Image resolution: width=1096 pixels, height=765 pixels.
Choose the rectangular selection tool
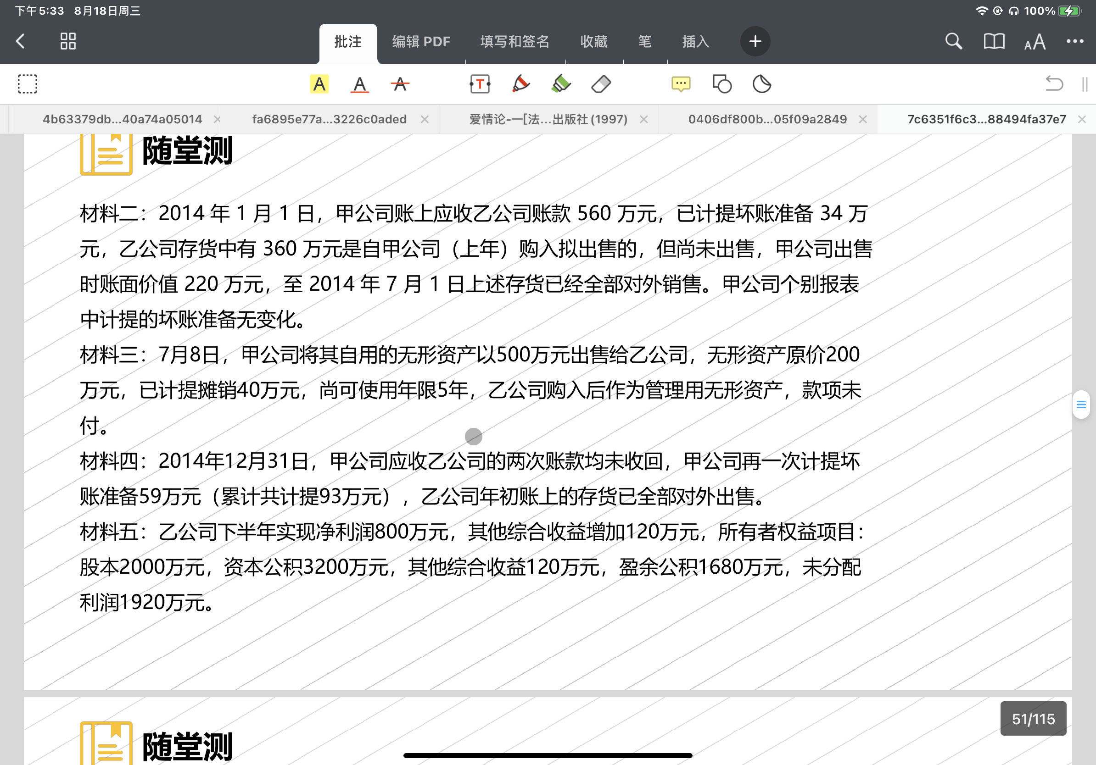tap(28, 84)
